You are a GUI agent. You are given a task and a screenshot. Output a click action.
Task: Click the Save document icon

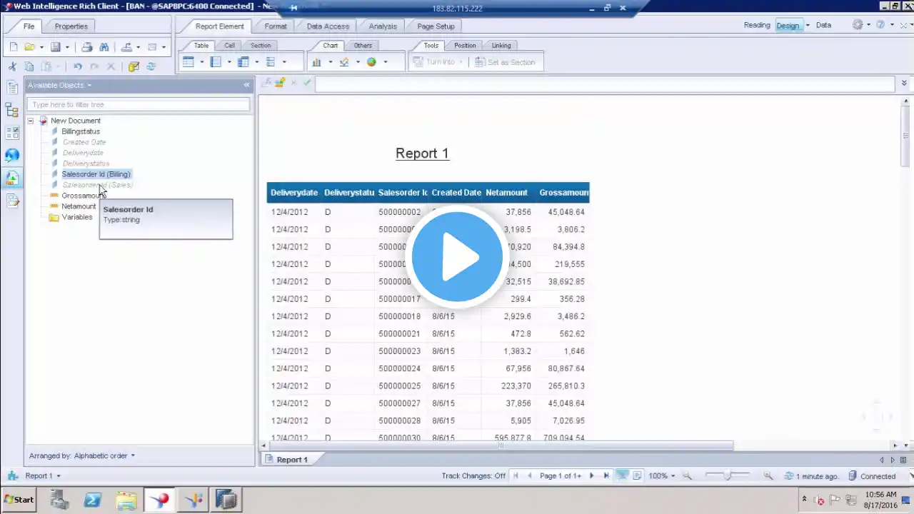55,47
